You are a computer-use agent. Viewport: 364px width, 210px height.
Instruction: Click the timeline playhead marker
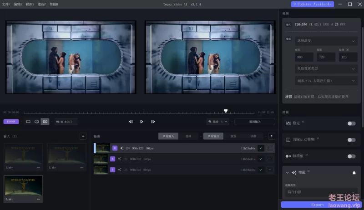click(x=226, y=111)
